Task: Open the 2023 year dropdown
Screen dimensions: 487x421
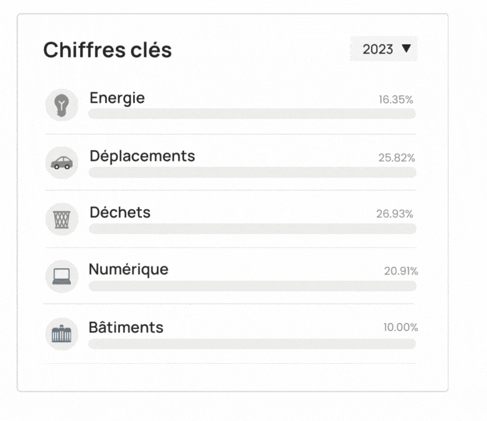Action: point(384,49)
